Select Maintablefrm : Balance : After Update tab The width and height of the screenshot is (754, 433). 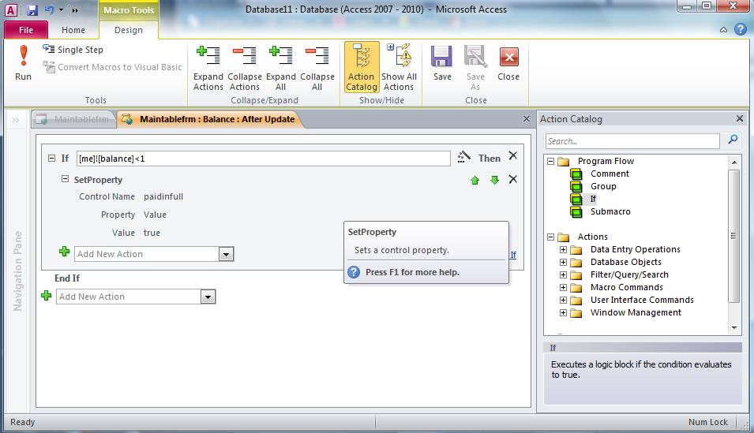210,119
